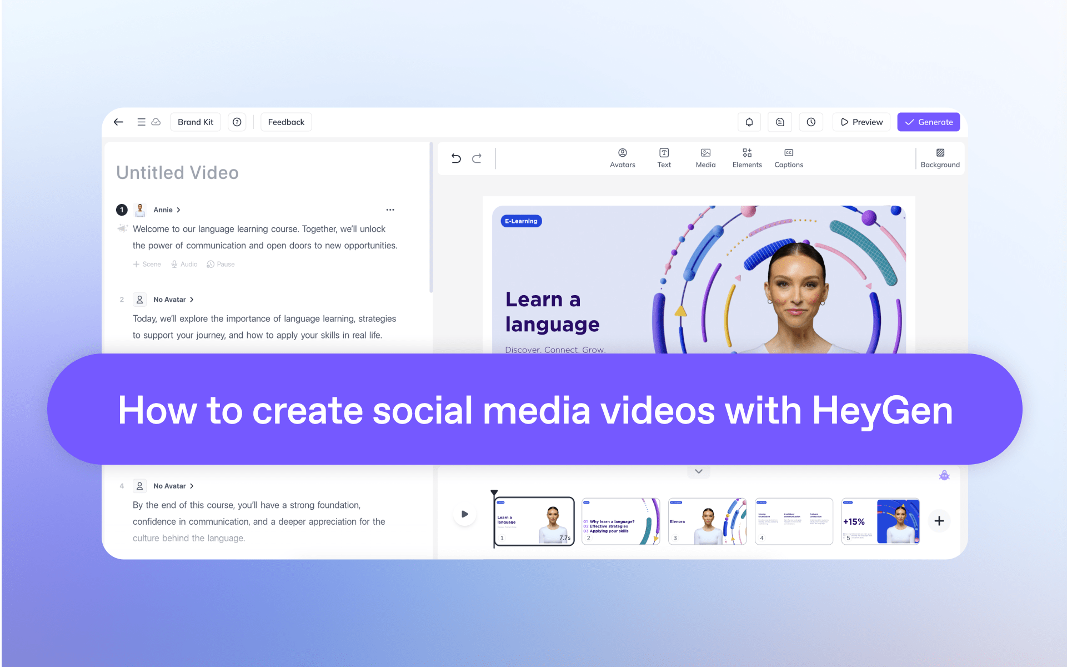Select scene 2 thumbnail 'Why learn a language?'
Viewport: 1067px width, 667px height.
pyautogui.click(x=621, y=521)
